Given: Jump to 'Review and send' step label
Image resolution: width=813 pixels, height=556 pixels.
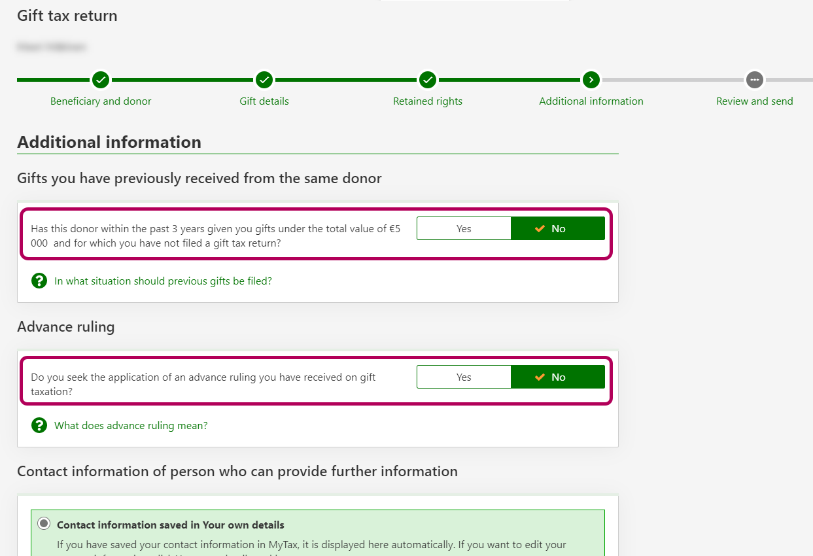Looking at the screenshot, I should (x=755, y=101).
